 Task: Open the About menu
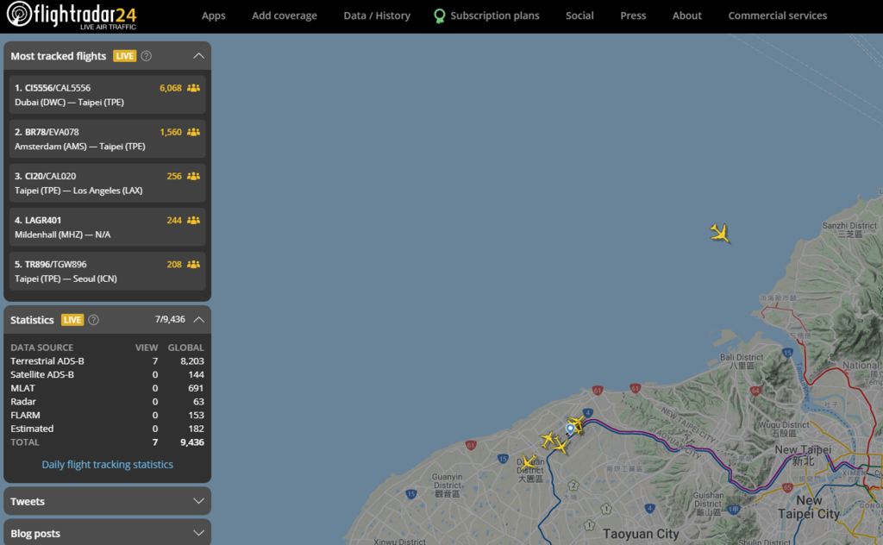pyautogui.click(x=687, y=16)
